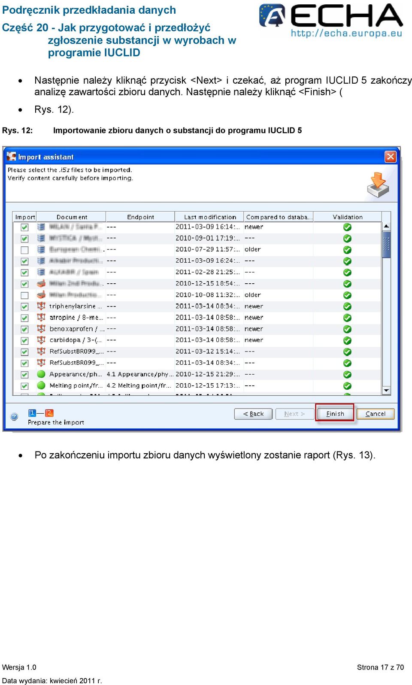Screen dimensions: 412x685
Task: Click the reference substance icon beside benoxaprofen
Action: 41,329
